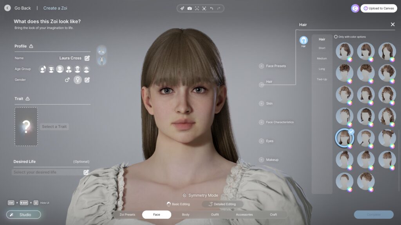Click the Redo arrow icon
Viewport: 401px width, 225px height.
point(218,8)
